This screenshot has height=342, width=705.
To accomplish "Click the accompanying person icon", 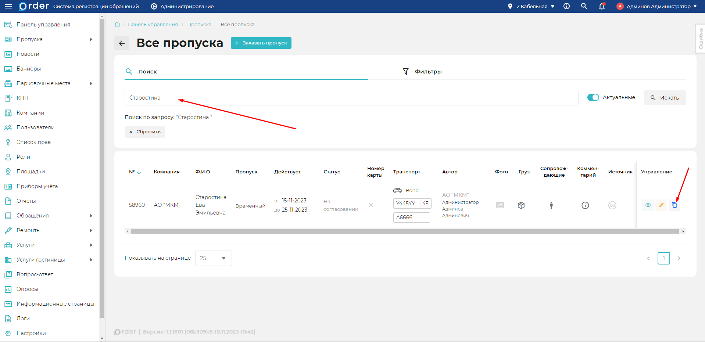I will (551, 205).
